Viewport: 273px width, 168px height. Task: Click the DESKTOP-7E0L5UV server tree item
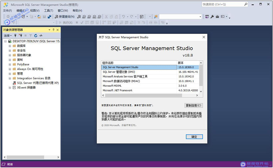coord(36,41)
